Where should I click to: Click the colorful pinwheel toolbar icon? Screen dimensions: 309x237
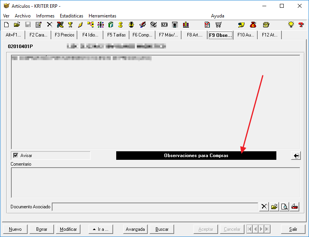60,25
